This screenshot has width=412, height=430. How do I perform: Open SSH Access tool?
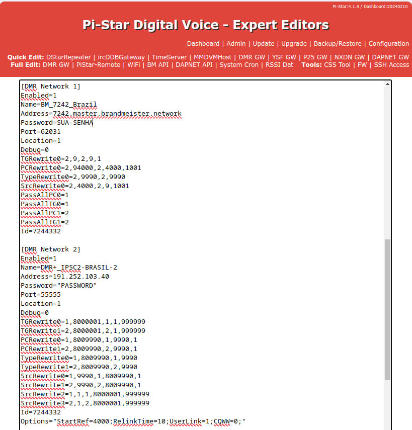coord(391,65)
